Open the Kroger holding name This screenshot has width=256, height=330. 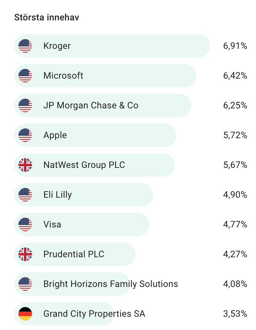point(57,46)
